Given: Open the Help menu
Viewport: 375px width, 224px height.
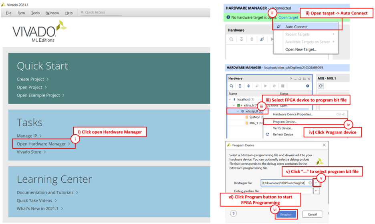Looking at the screenshot, I should 69,13.
